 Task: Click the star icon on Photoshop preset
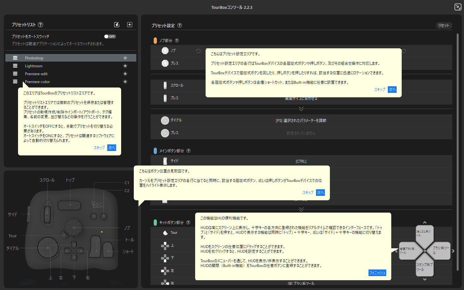[x=125, y=58]
